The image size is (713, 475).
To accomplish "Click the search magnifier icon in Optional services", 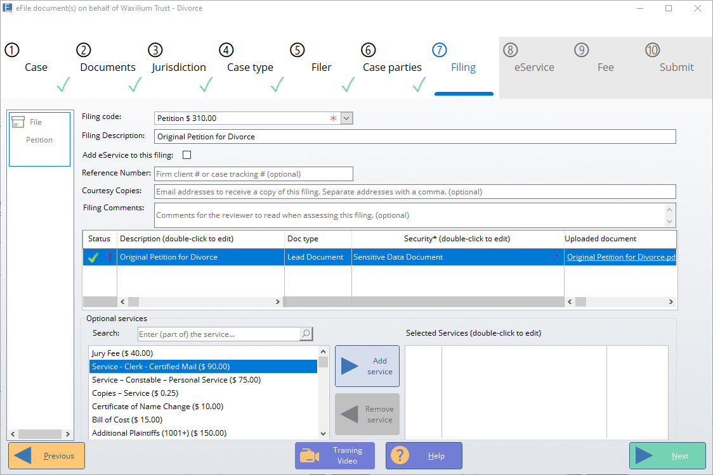I will click(306, 334).
